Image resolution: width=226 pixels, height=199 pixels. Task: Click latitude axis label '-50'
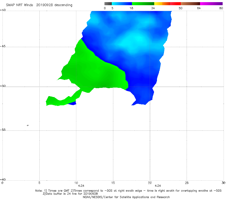click(x=3, y=86)
